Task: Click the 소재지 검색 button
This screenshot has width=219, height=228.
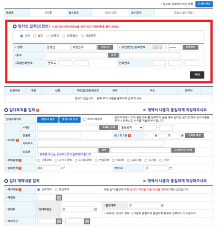Action: click(x=109, y=127)
